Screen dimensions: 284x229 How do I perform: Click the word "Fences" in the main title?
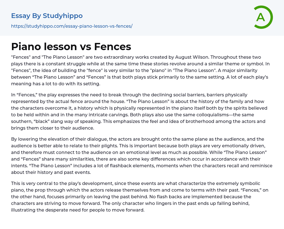click(x=113, y=47)
